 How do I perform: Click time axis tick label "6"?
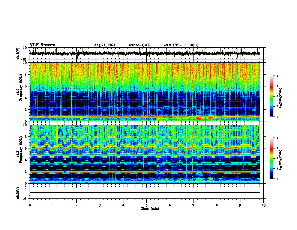pos(170,205)
